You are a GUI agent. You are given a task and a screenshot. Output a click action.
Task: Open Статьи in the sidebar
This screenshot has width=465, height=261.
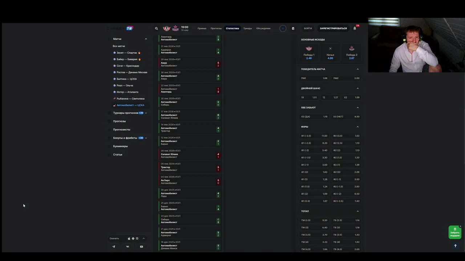118,154
